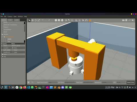Insert a cylinder shape

(x=62, y=20)
